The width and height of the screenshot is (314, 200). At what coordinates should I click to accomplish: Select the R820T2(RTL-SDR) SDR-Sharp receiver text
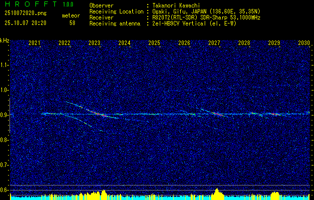206,17
